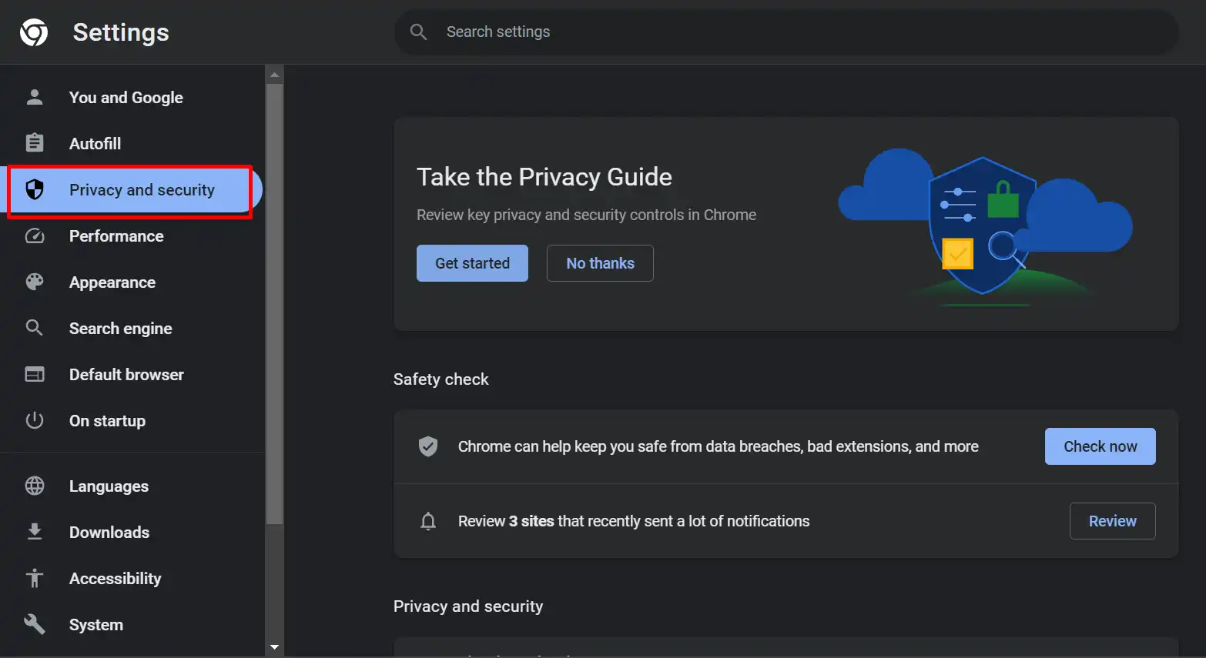Click the globe icon for Languages
The height and width of the screenshot is (658, 1206).
35,486
